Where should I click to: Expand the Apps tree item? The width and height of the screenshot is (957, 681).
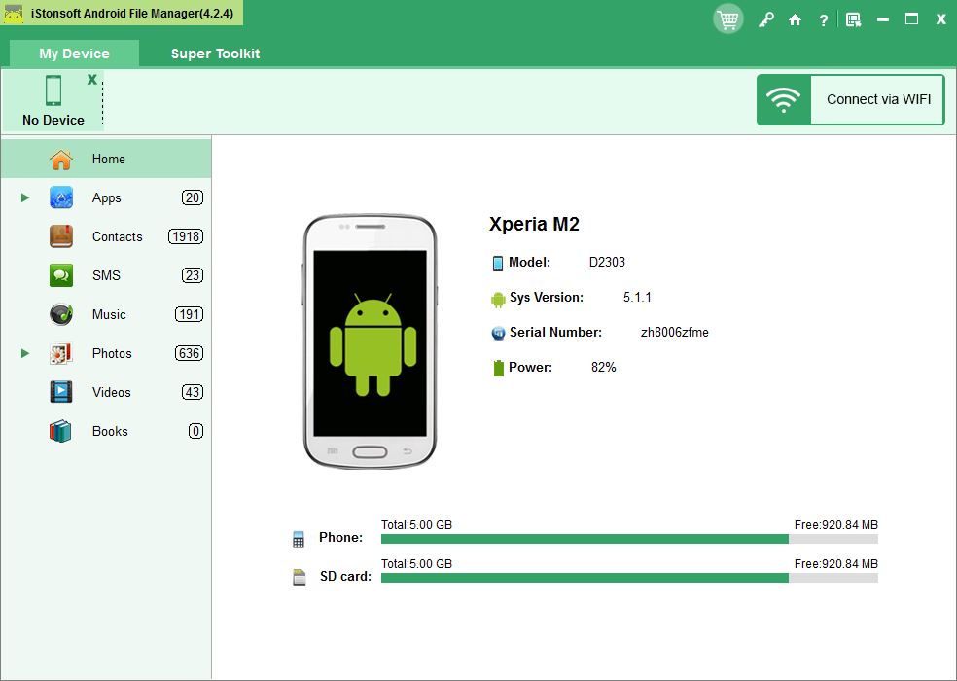coord(23,197)
